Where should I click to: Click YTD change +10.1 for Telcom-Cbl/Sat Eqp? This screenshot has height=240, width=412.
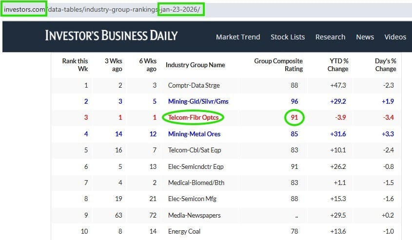pos(338,150)
